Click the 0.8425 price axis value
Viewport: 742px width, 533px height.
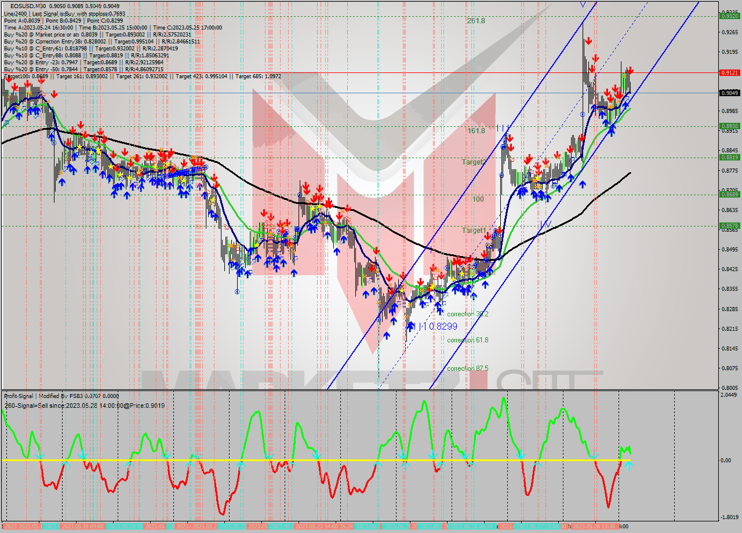click(x=729, y=269)
